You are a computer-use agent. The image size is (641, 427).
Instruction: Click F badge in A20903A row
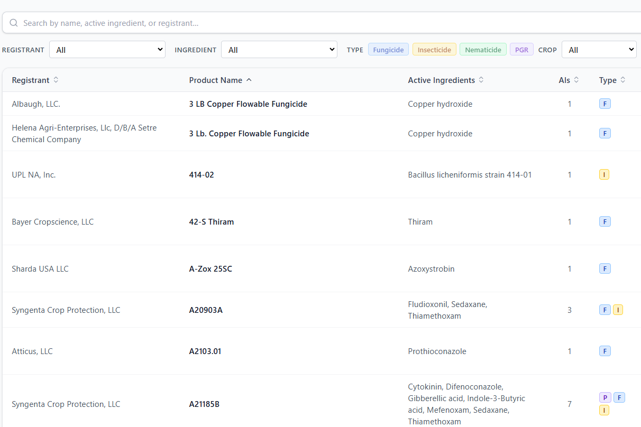click(605, 310)
